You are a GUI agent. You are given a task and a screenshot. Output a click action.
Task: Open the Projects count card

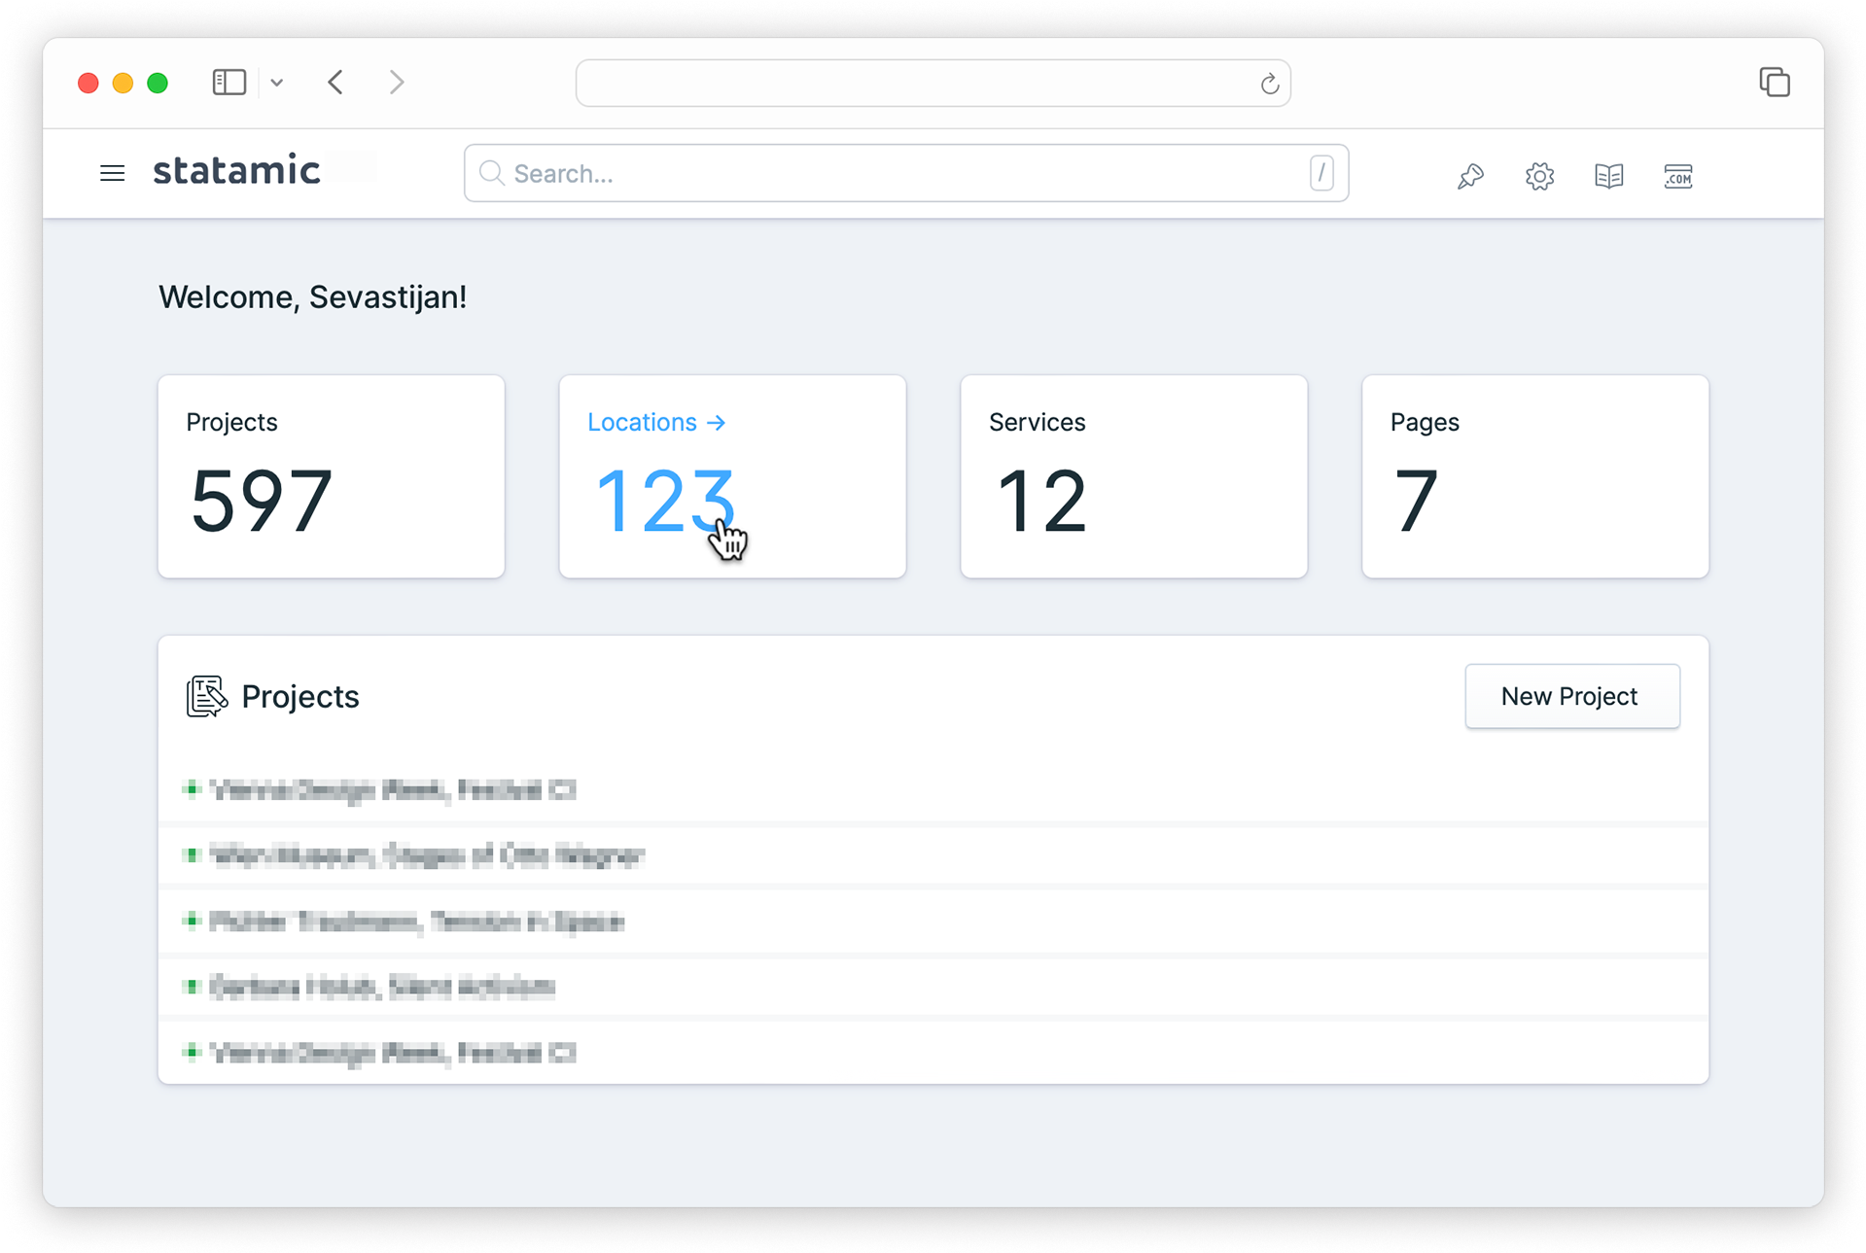coord(332,476)
